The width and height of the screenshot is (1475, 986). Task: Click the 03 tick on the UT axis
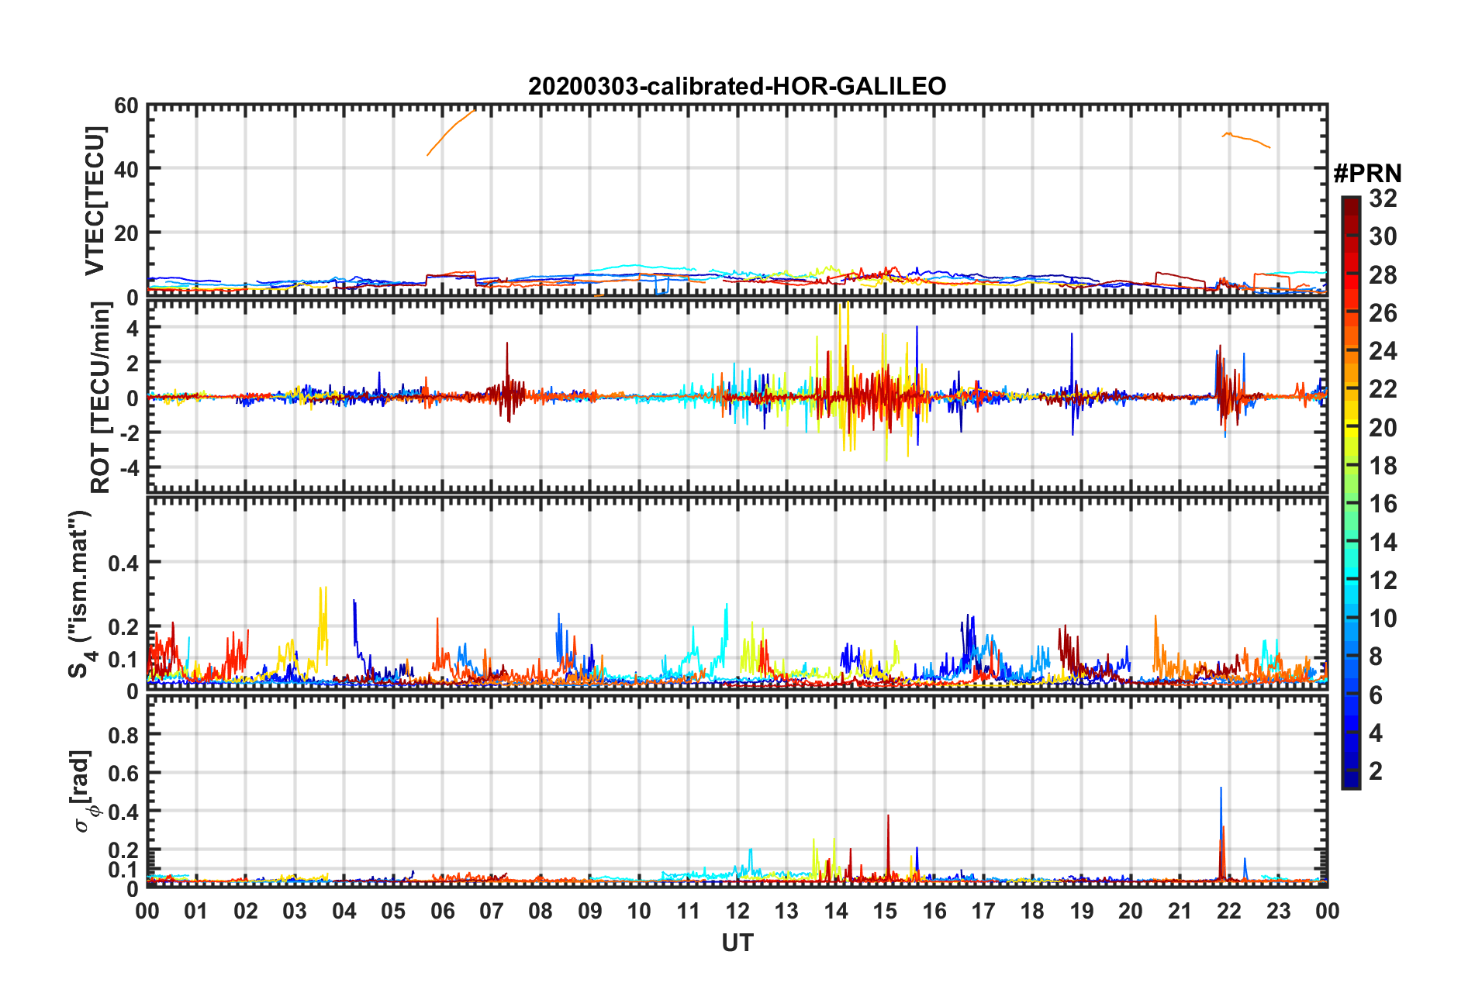tap(295, 911)
